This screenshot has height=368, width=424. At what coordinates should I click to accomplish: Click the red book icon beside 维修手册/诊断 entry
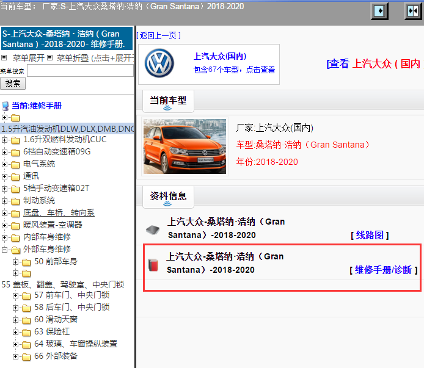tap(153, 265)
